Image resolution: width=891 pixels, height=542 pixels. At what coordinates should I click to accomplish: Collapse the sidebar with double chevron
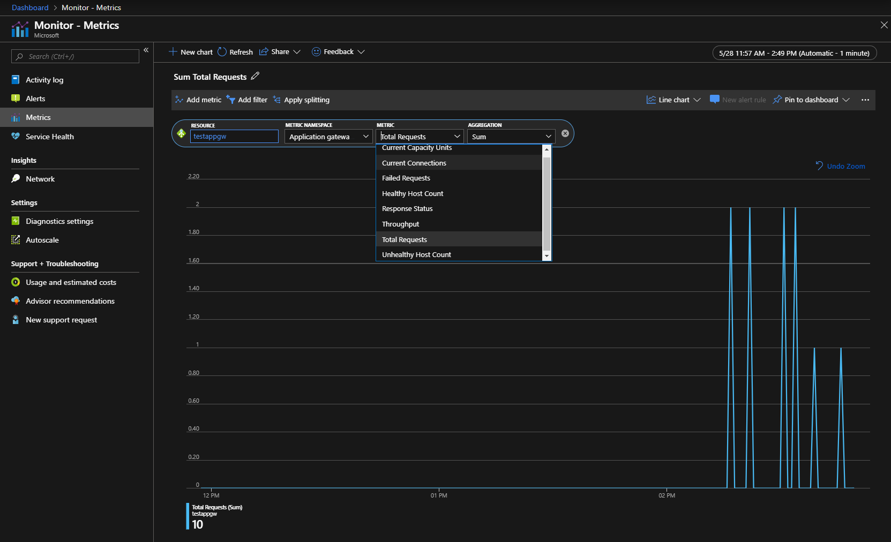click(146, 50)
